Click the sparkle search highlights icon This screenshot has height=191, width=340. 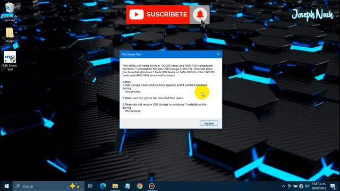pos(74,186)
